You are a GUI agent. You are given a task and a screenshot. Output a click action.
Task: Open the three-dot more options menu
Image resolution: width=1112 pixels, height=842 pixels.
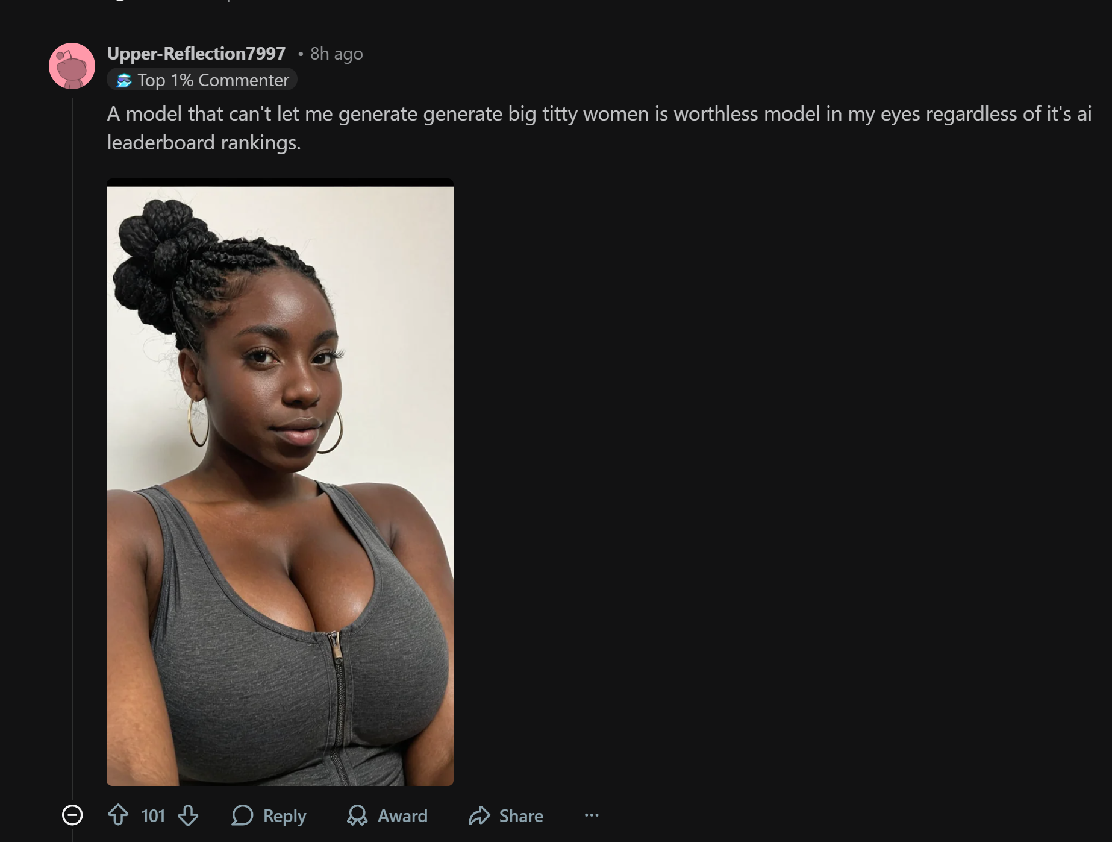coord(592,815)
